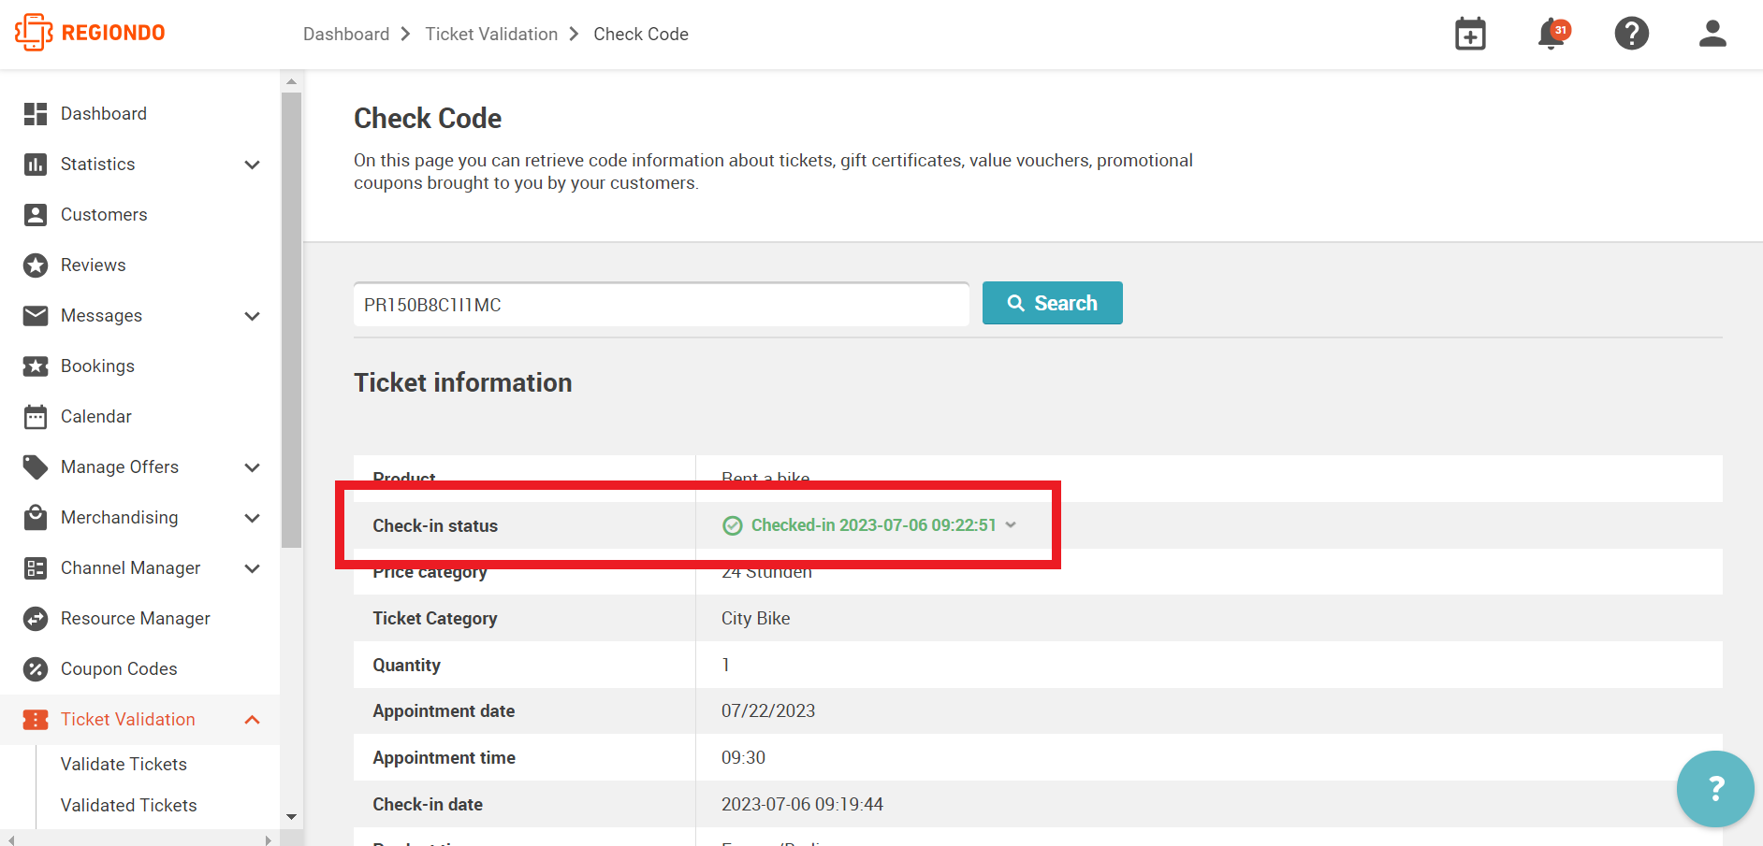Click the Search button

click(x=1052, y=303)
